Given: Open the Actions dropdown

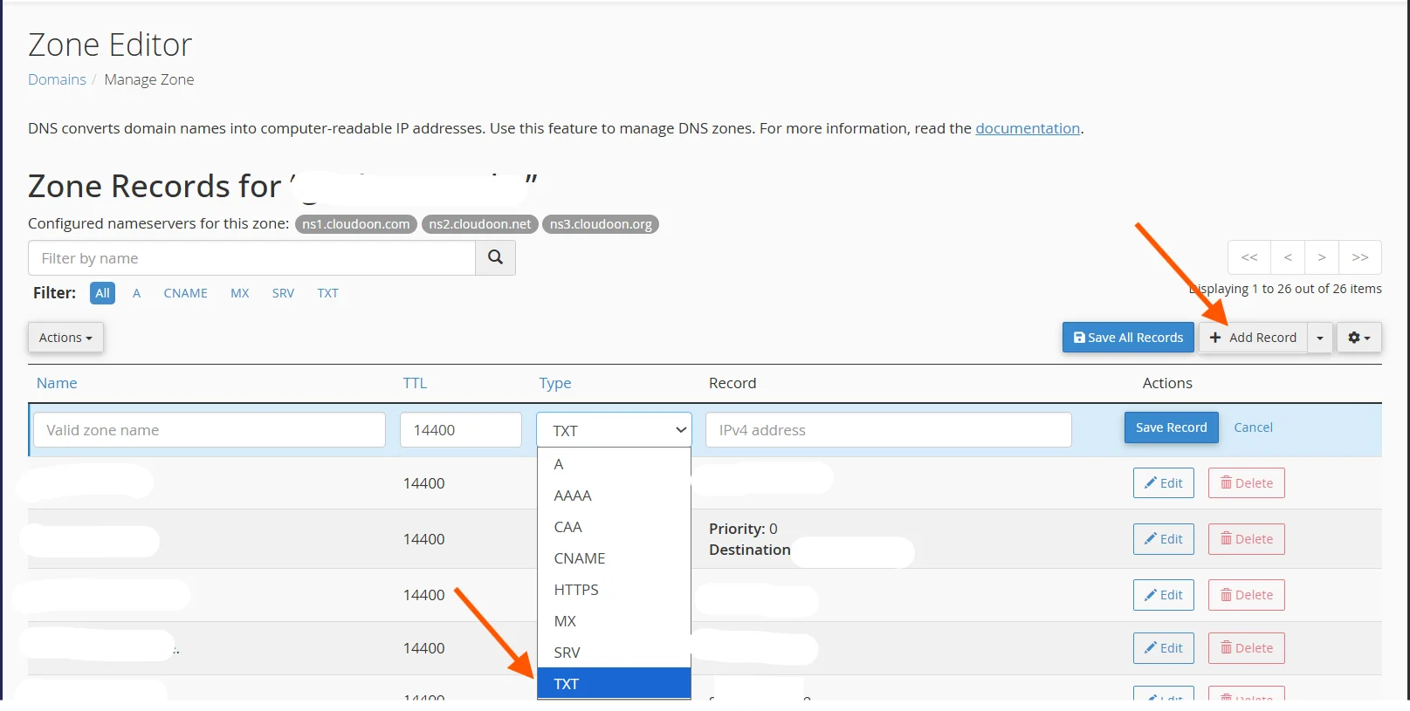Looking at the screenshot, I should (65, 338).
